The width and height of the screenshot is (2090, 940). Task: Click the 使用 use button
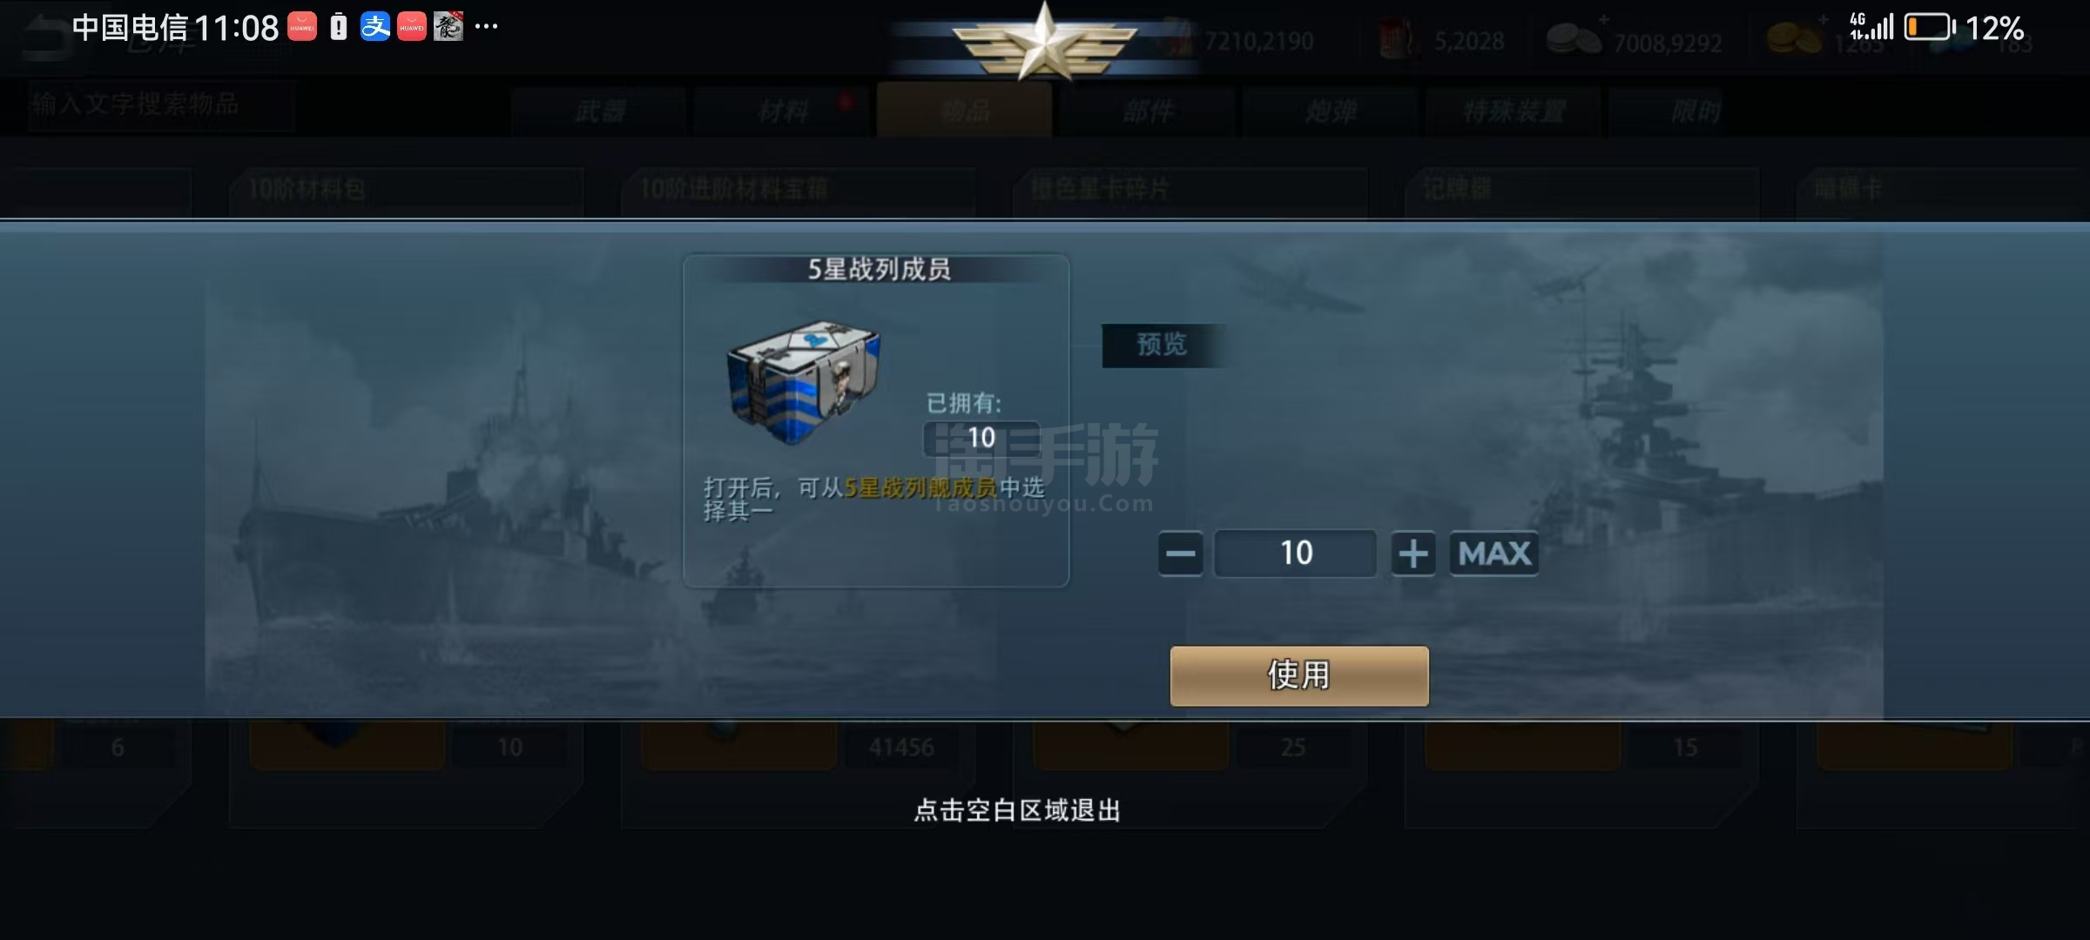pos(1299,675)
